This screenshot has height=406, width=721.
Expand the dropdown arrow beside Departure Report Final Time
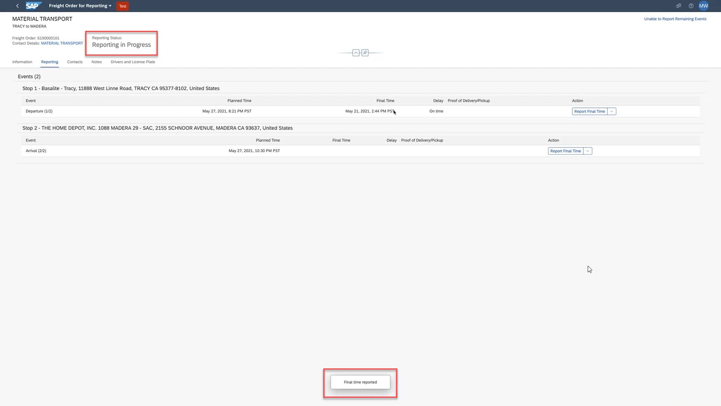pyautogui.click(x=612, y=111)
